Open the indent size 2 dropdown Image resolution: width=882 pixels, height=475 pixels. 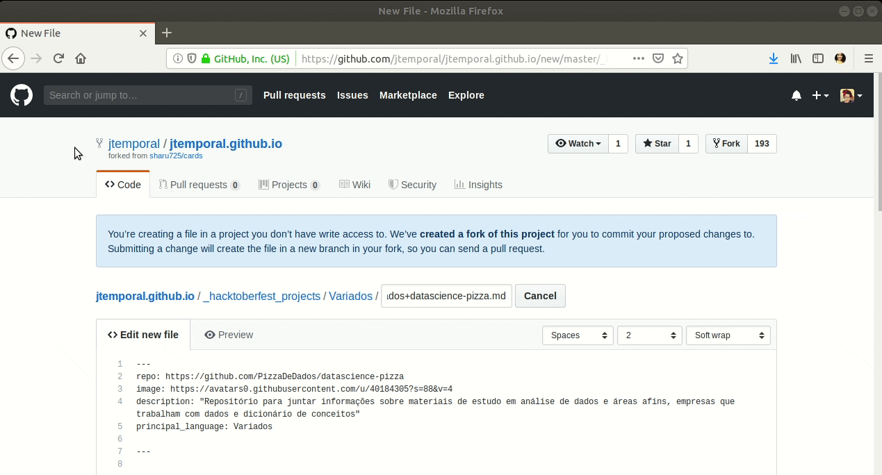648,335
